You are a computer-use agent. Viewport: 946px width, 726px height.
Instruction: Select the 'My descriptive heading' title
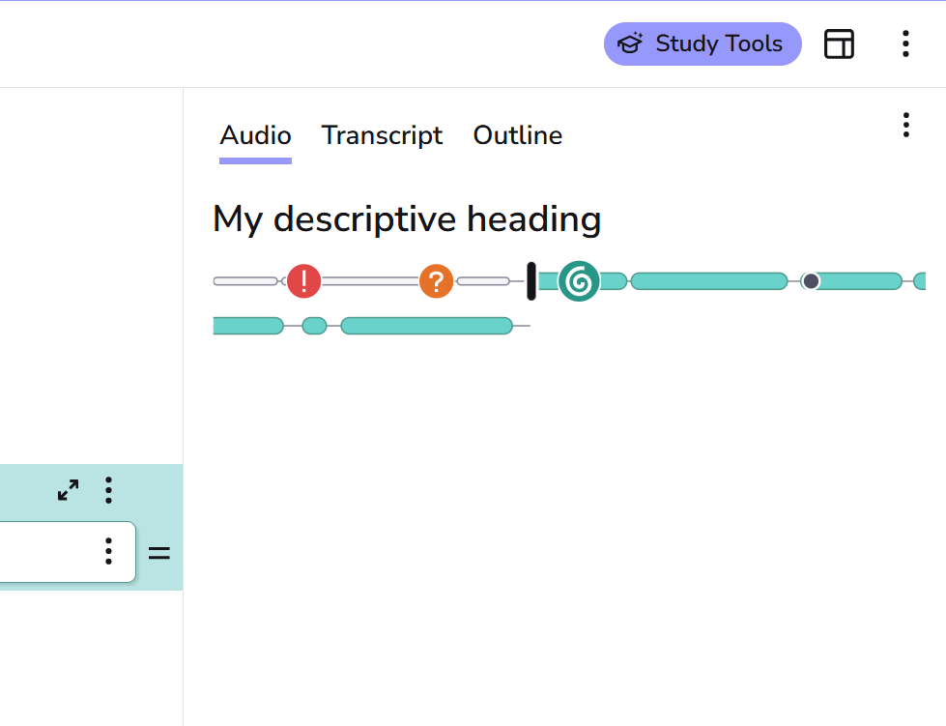[x=407, y=219]
